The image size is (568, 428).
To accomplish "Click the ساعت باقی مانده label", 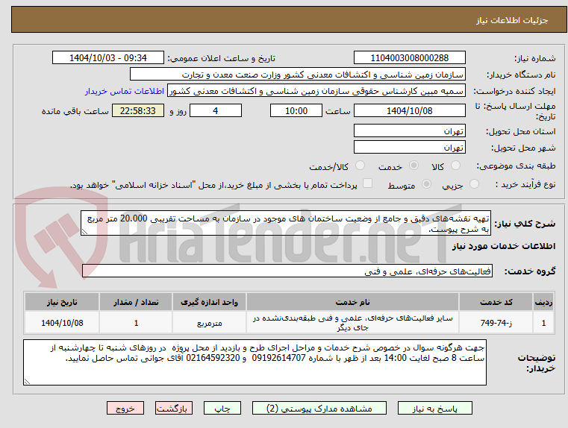I will (x=75, y=111).
